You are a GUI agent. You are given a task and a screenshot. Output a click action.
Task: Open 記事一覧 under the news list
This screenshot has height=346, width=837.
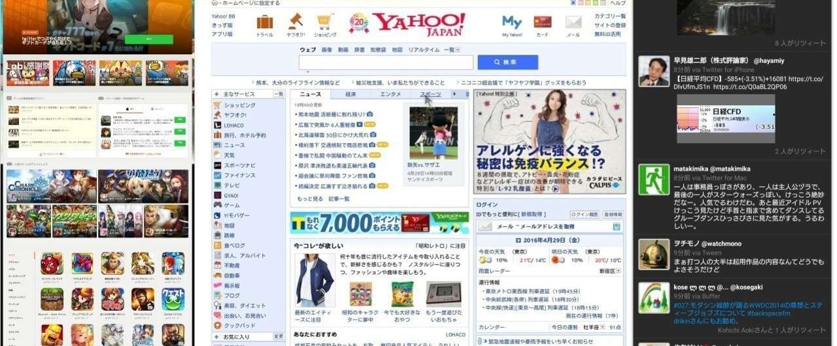pos(339,198)
